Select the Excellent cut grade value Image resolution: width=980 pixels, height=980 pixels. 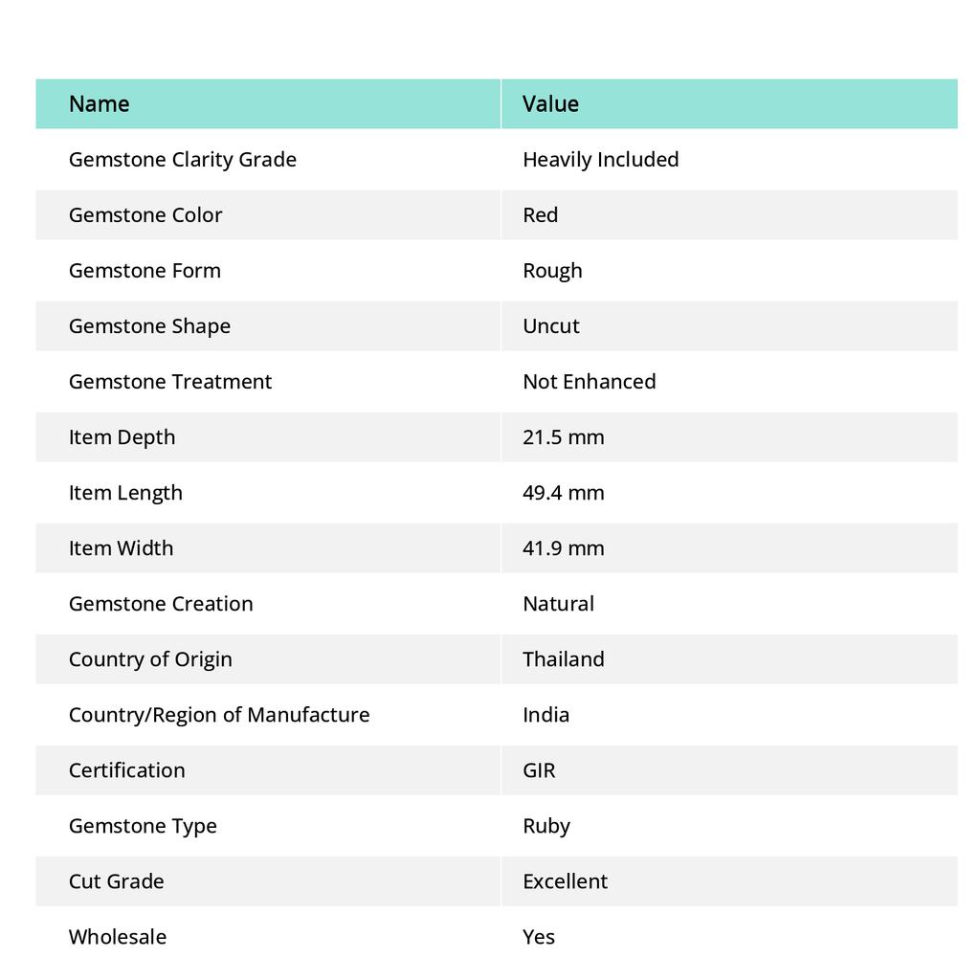(x=565, y=880)
